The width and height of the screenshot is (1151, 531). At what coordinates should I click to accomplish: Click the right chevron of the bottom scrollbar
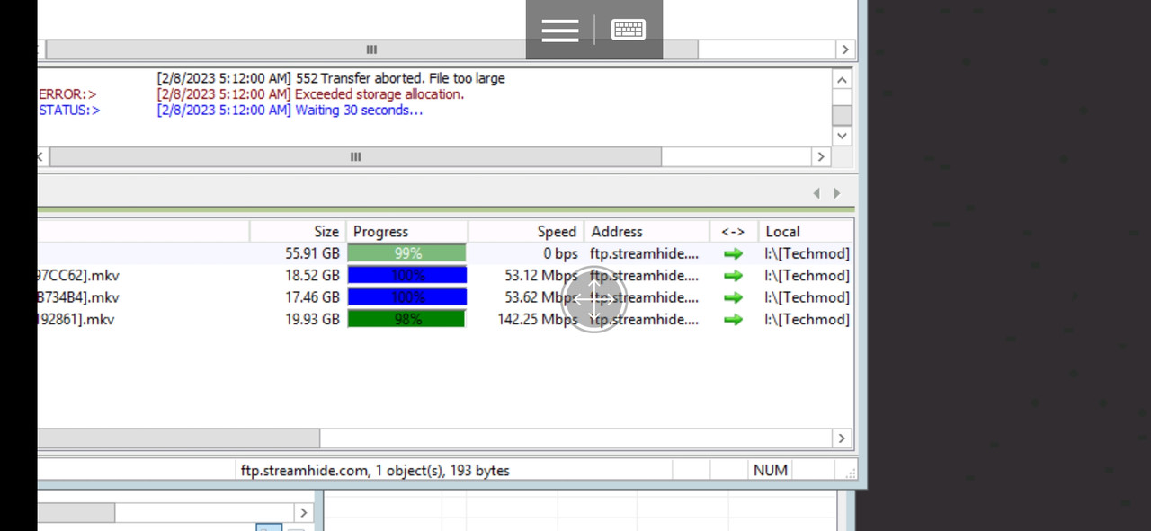click(842, 438)
